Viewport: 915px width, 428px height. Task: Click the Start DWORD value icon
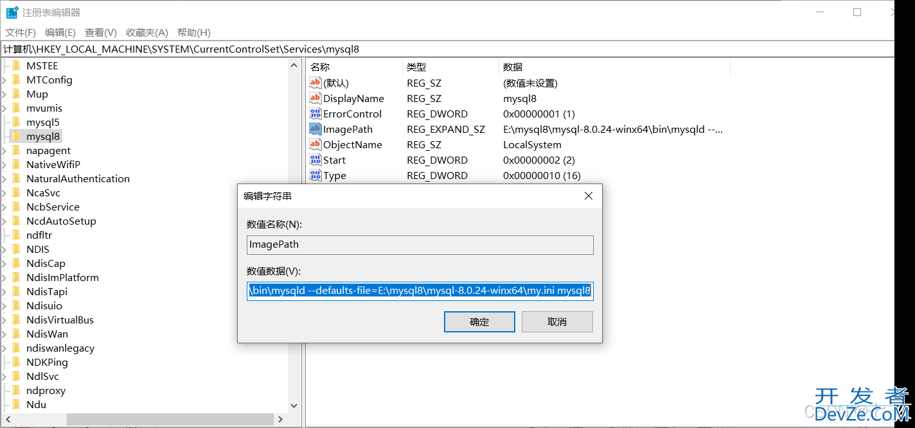(315, 159)
